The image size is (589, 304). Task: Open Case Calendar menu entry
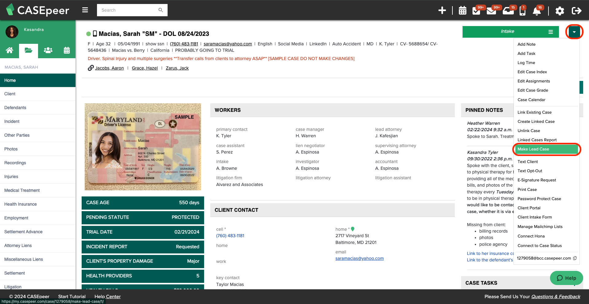point(531,100)
